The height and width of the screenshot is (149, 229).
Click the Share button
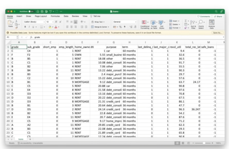click(x=218, y=16)
